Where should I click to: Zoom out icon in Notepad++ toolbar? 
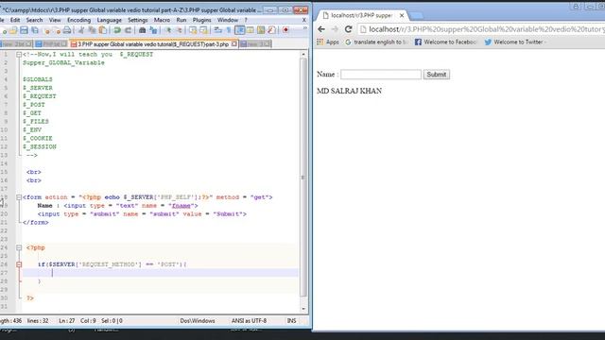coord(179,30)
